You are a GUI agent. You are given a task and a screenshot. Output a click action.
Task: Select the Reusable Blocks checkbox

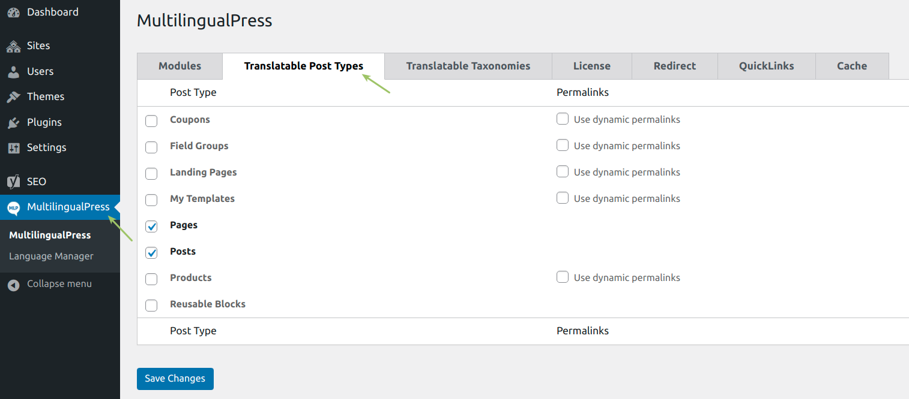tap(151, 306)
